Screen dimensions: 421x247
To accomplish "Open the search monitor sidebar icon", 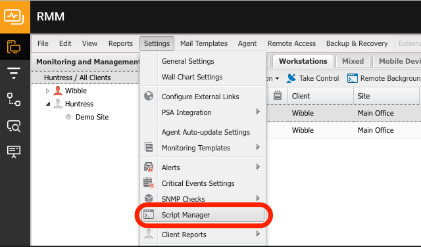I will (14, 125).
